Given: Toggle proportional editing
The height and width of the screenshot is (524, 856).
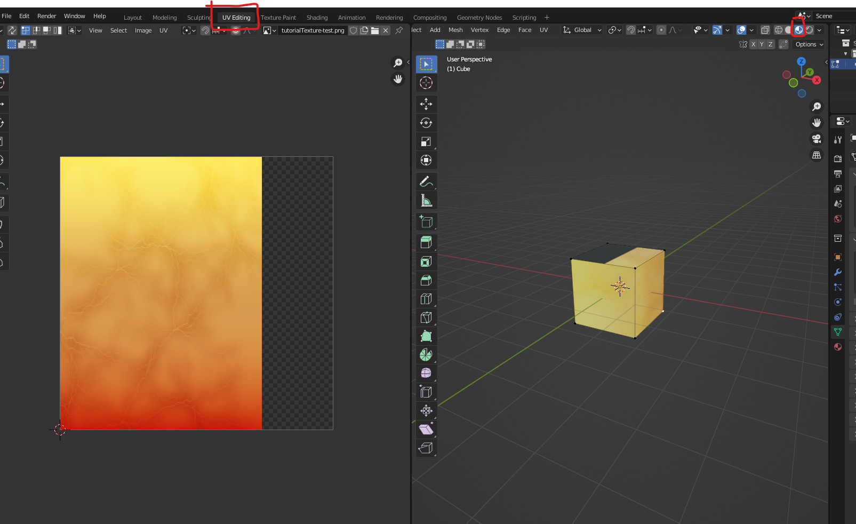Looking at the screenshot, I should click(660, 30).
